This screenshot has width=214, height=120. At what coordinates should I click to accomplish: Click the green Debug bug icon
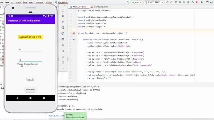pyautogui.click(x=180, y=2)
